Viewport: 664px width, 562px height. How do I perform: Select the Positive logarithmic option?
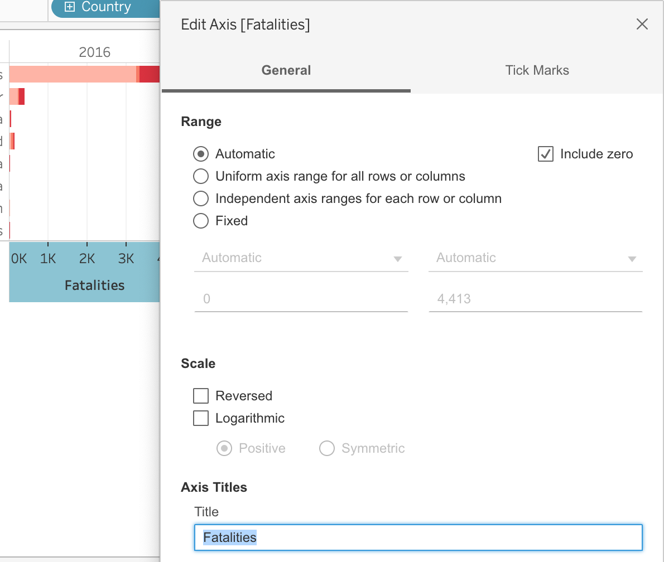click(x=224, y=448)
